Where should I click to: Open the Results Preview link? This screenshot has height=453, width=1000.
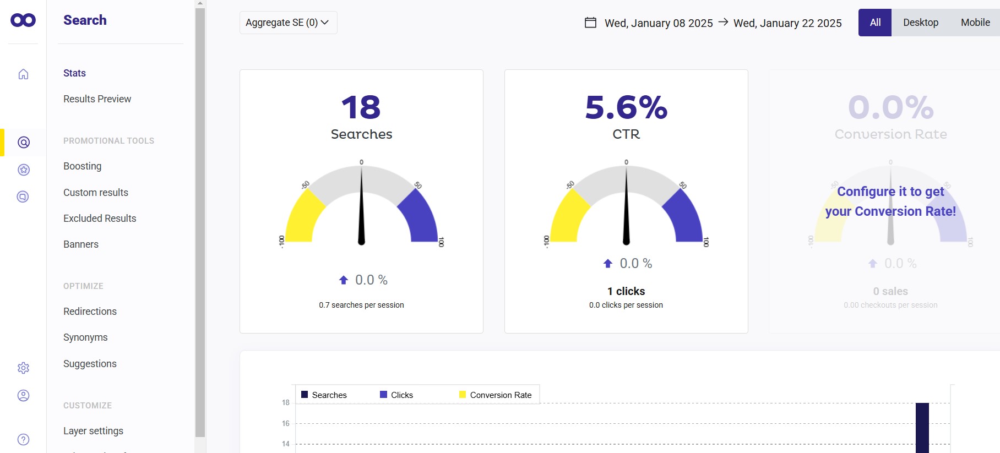97,99
